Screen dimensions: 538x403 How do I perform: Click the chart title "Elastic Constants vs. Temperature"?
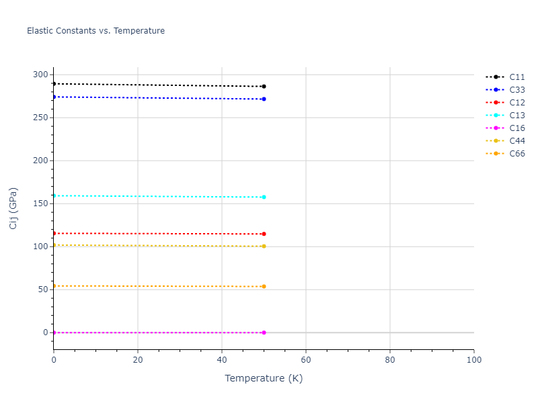(x=95, y=31)
